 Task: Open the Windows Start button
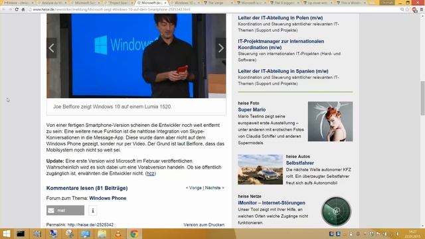tap(6, 234)
